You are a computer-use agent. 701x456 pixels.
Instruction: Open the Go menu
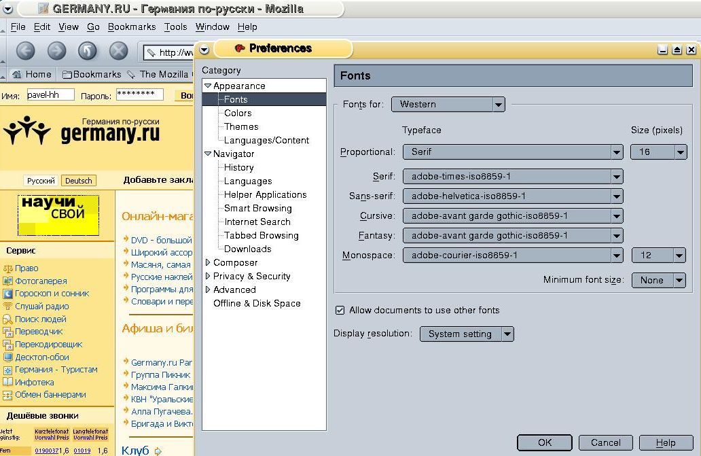click(93, 27)
